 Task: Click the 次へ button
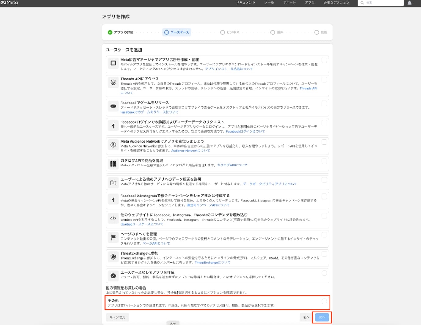[x=322, y=317]
